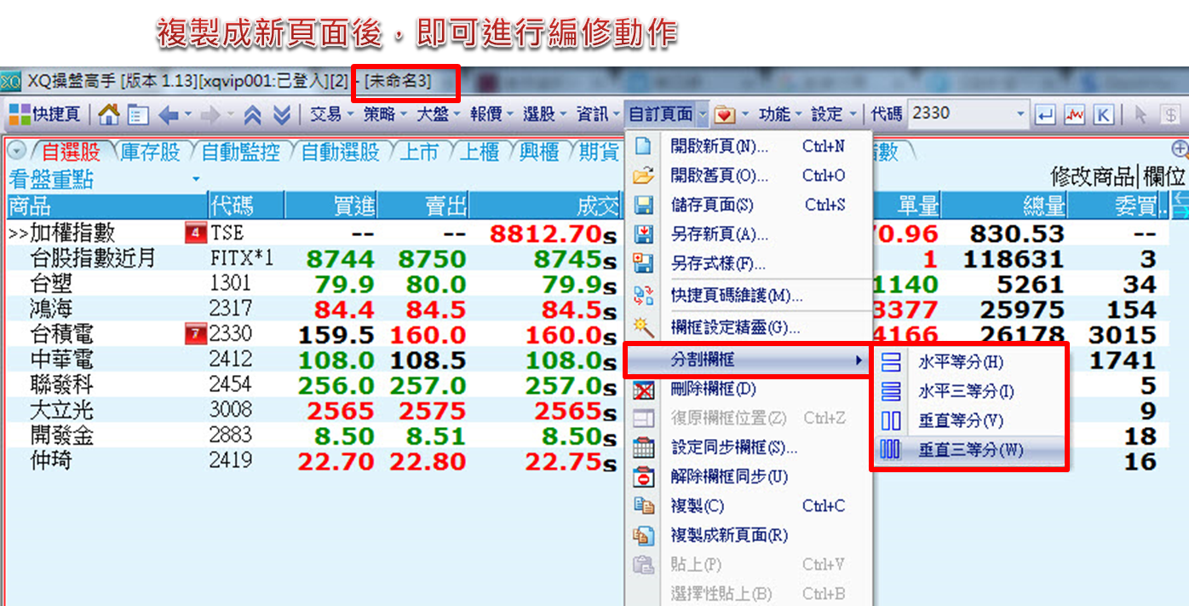Image resolution: width=1189 pixels, height=606 pixels.
Task: Open the trend chart icon
Action: [x=1074, y=114]
